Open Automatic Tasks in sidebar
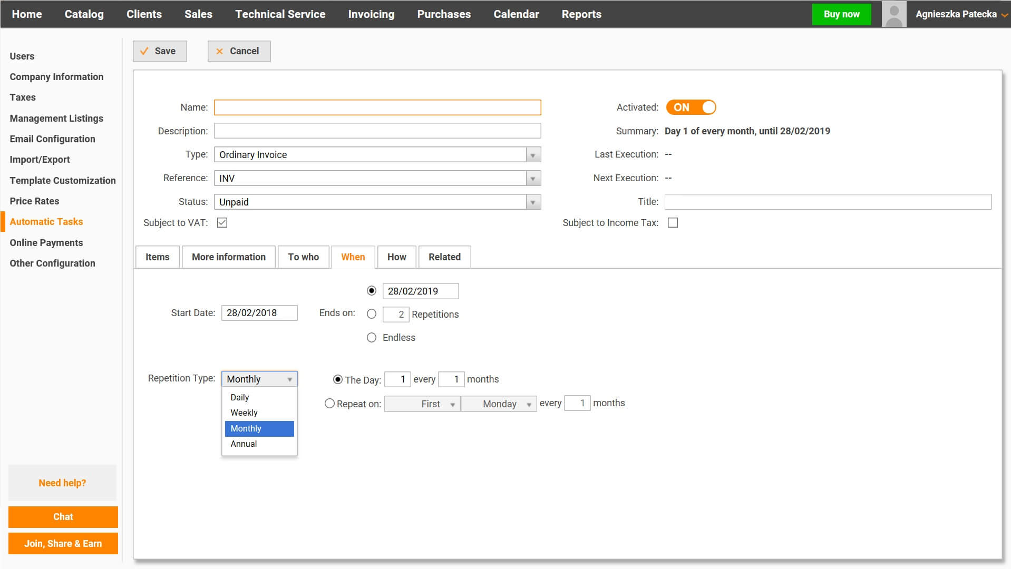This screenshot has width=1011, height=569. (46, 222)
